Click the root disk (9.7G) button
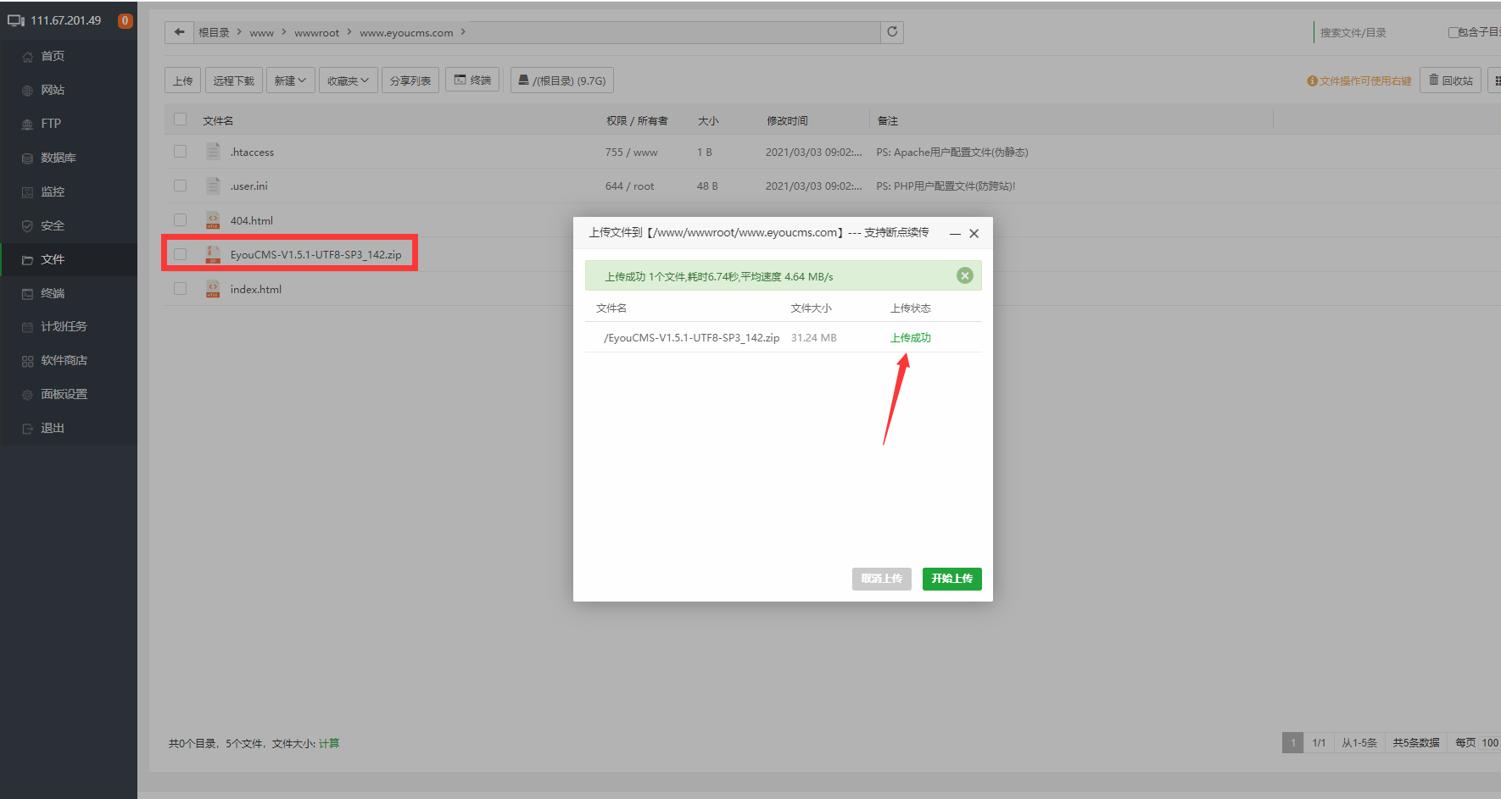Viewport: 1501px width, 799px height. pos(561,80)
